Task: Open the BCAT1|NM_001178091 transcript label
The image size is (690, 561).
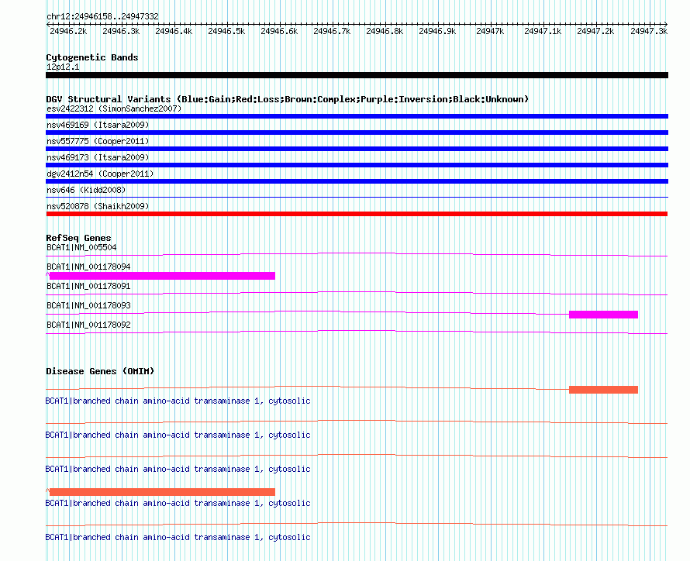Action: 88,286
